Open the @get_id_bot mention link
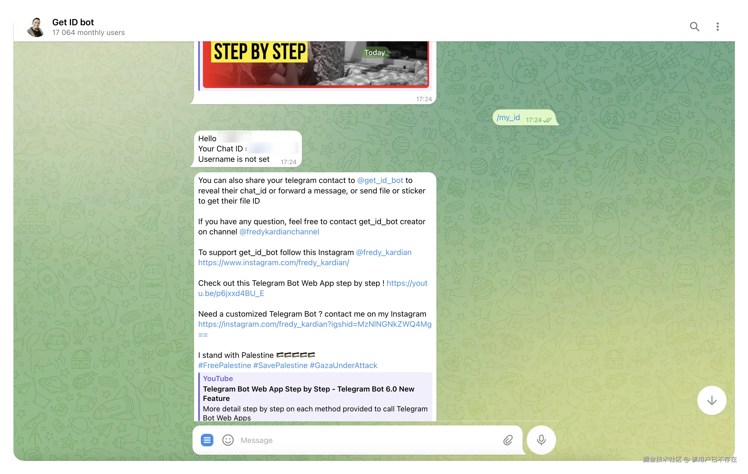The image size is (748, 474). coord(380,180)
